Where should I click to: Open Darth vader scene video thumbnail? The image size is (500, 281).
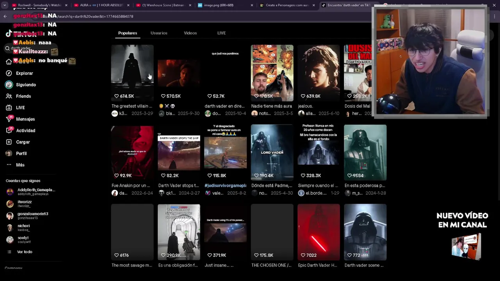click(x=365, y=232)
